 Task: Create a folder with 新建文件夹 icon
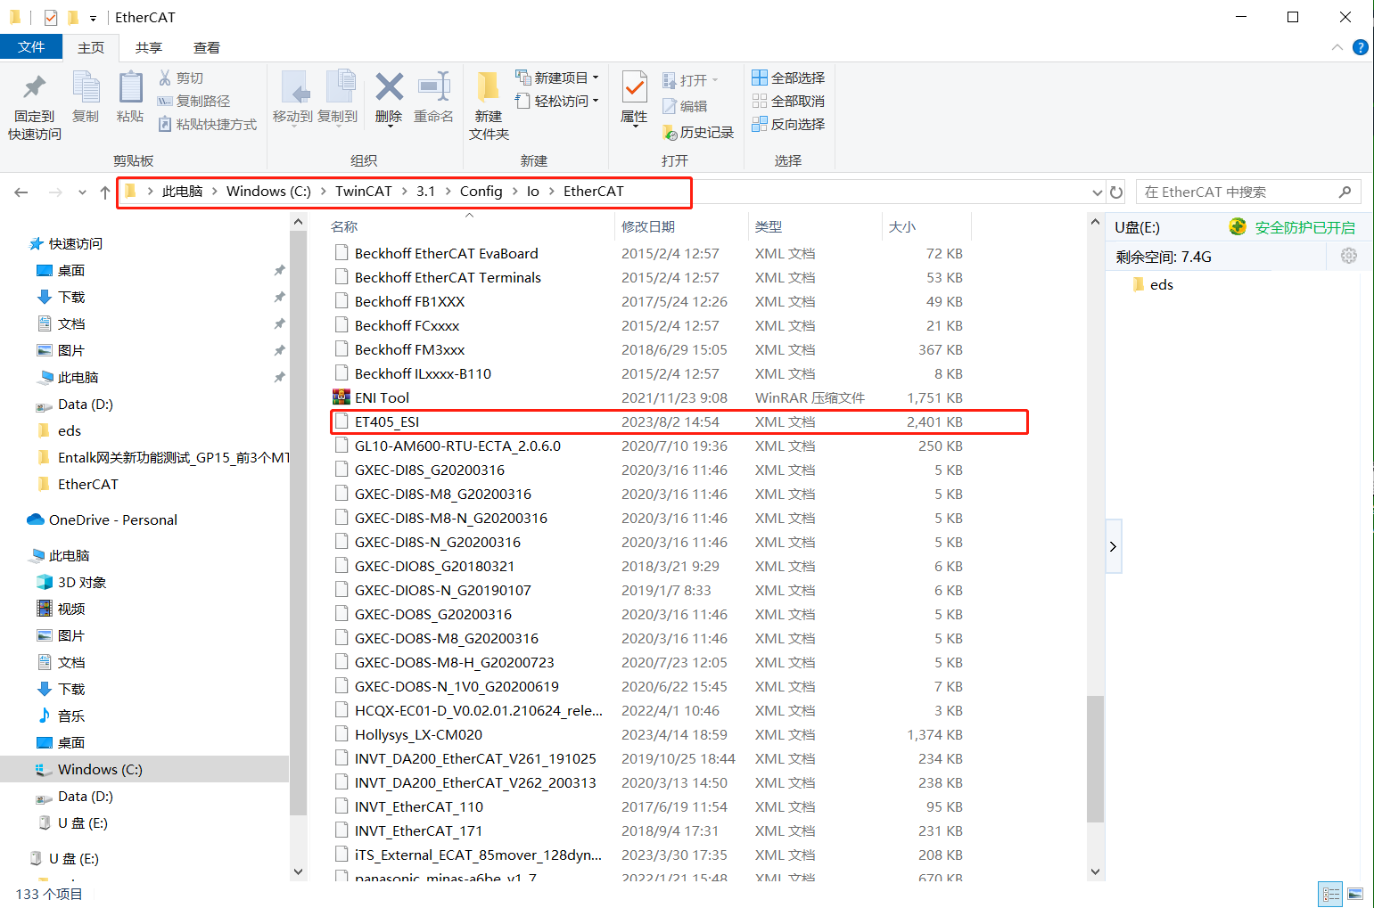488,87
